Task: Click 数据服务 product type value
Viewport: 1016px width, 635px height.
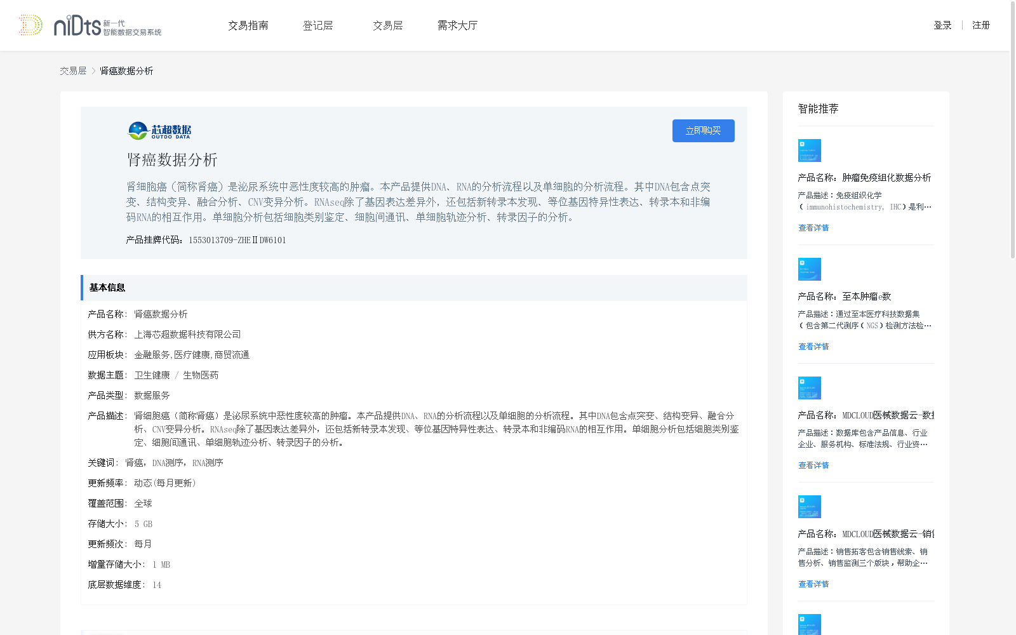Action: click(152, 396)
